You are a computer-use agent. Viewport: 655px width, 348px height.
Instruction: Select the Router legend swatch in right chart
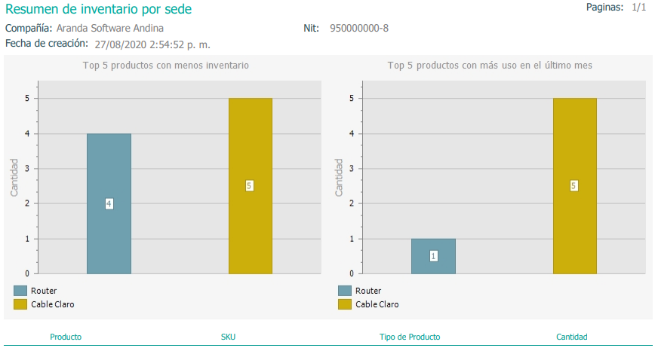coord(345,291)
